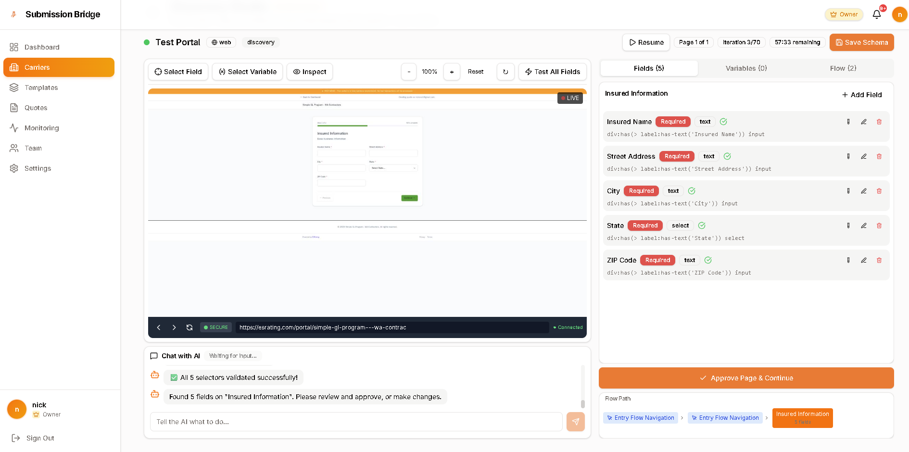
Task: Open the Flow (2) tab
Action: point(843,68)
